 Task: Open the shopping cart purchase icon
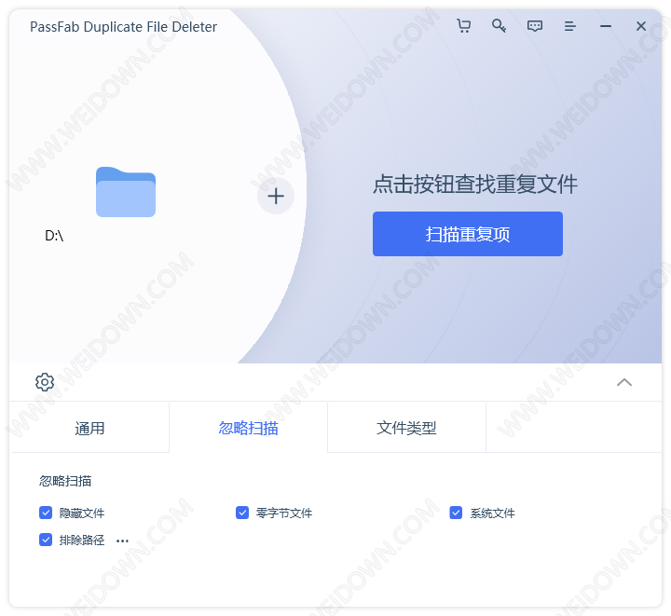point(463,26)
